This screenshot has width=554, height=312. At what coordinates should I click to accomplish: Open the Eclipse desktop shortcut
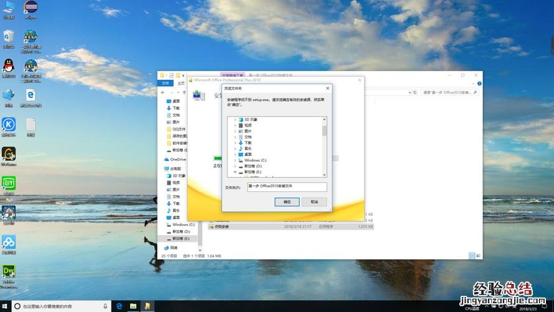pyautogui.click(x=29, y=9)
